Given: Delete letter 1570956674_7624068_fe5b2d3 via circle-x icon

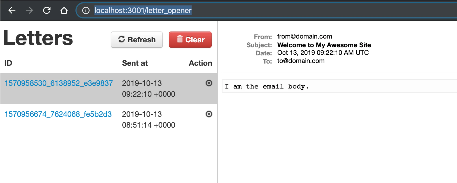Looking at the screenshot, I should tap(209, 114).
